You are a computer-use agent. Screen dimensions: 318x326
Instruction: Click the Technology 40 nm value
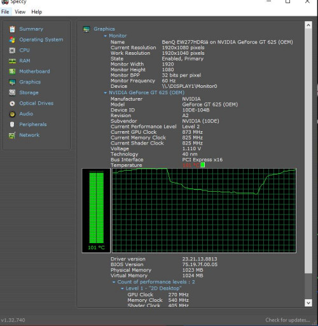point(190,154)
